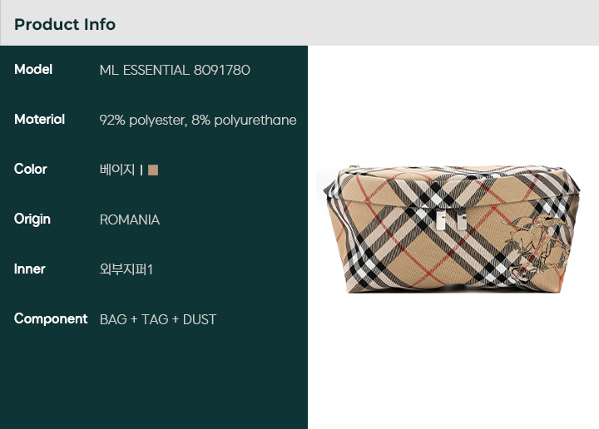Click the ROMANIA origin value
This screenshot has width=599, height=429.
(130, 219)
